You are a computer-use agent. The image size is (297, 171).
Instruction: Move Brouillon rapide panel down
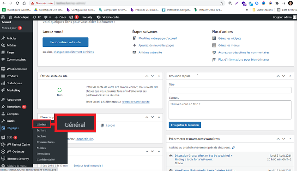click(284, 76)
